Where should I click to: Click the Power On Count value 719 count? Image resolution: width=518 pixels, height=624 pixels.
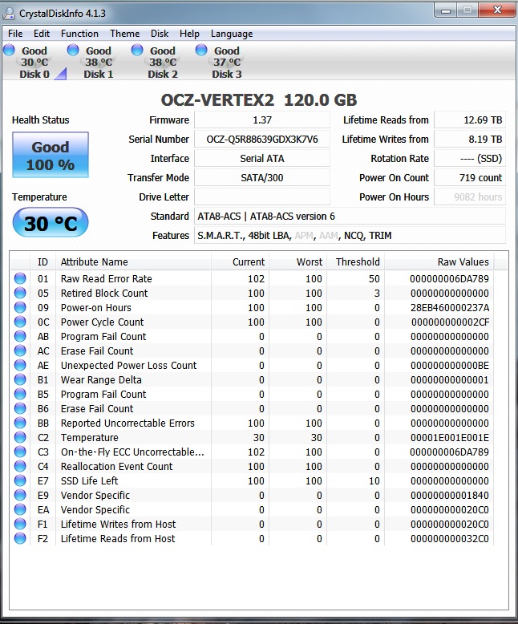(470, 177)
